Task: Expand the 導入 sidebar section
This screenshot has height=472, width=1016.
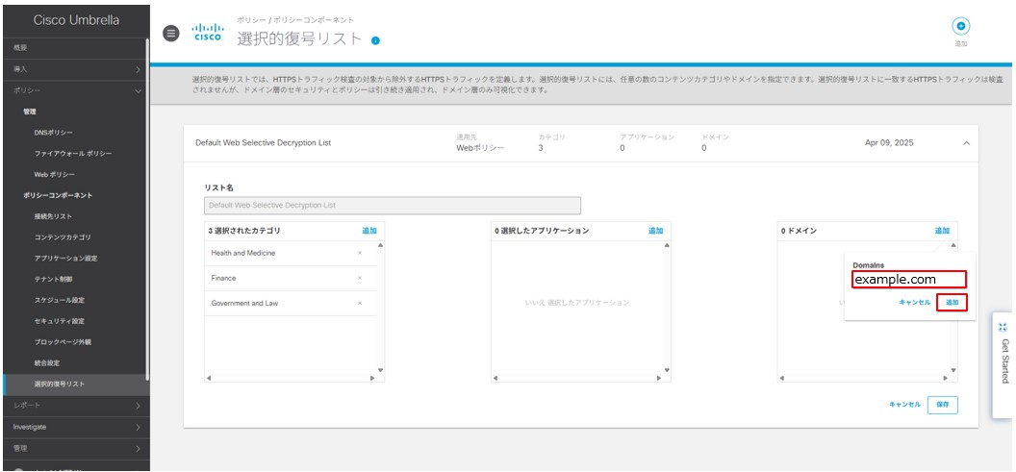Action: coord(74,68)
